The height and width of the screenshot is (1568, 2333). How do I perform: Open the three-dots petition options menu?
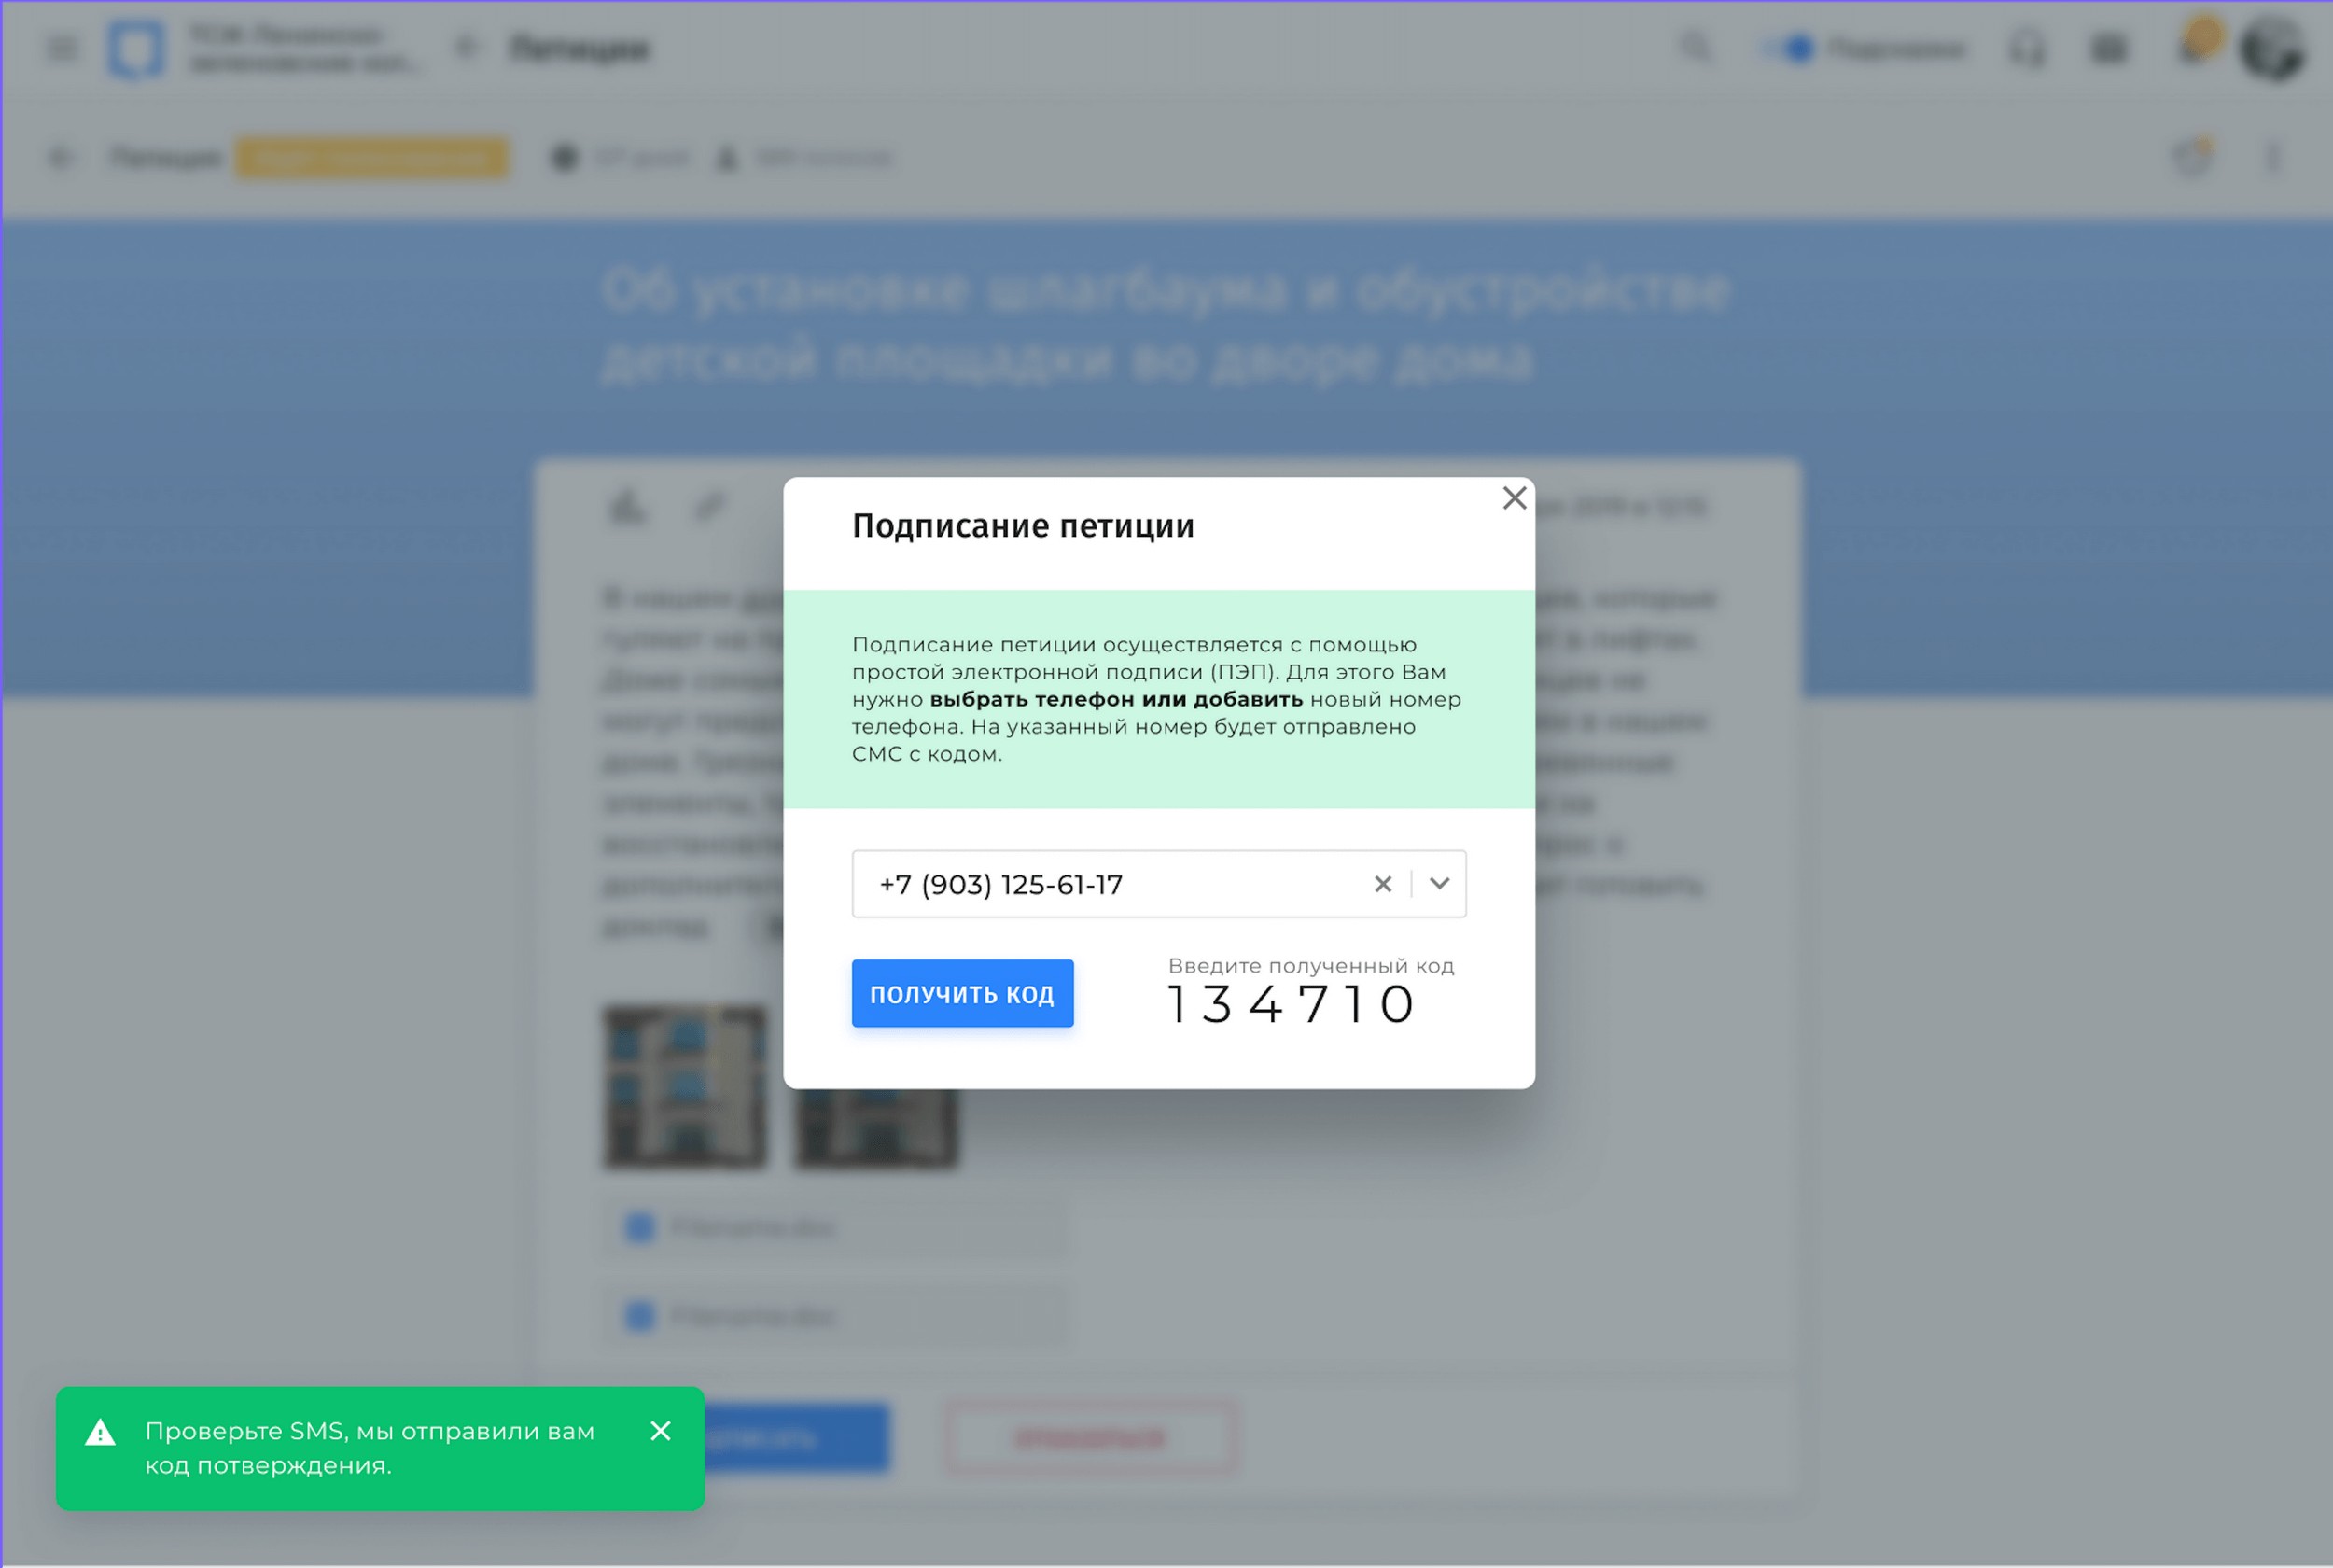coord(2272,158)
